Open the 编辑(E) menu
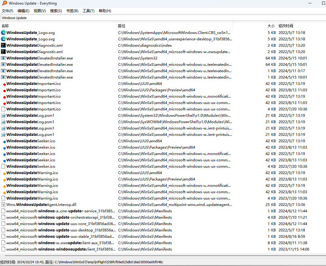The width and height of the screenshot is (326, 266). (x=23, y=11)
